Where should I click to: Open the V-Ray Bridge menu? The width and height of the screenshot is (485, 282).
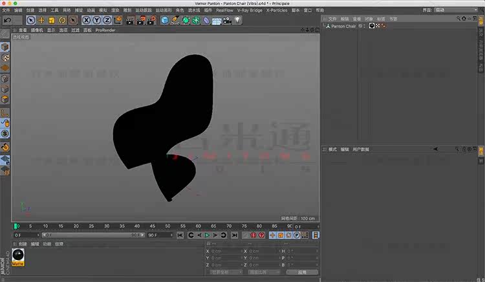[250, 10]
